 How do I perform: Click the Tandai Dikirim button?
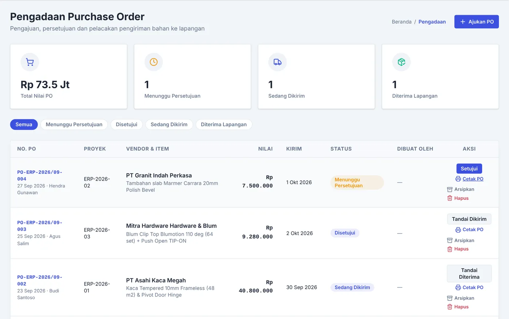tap(469, 219)
